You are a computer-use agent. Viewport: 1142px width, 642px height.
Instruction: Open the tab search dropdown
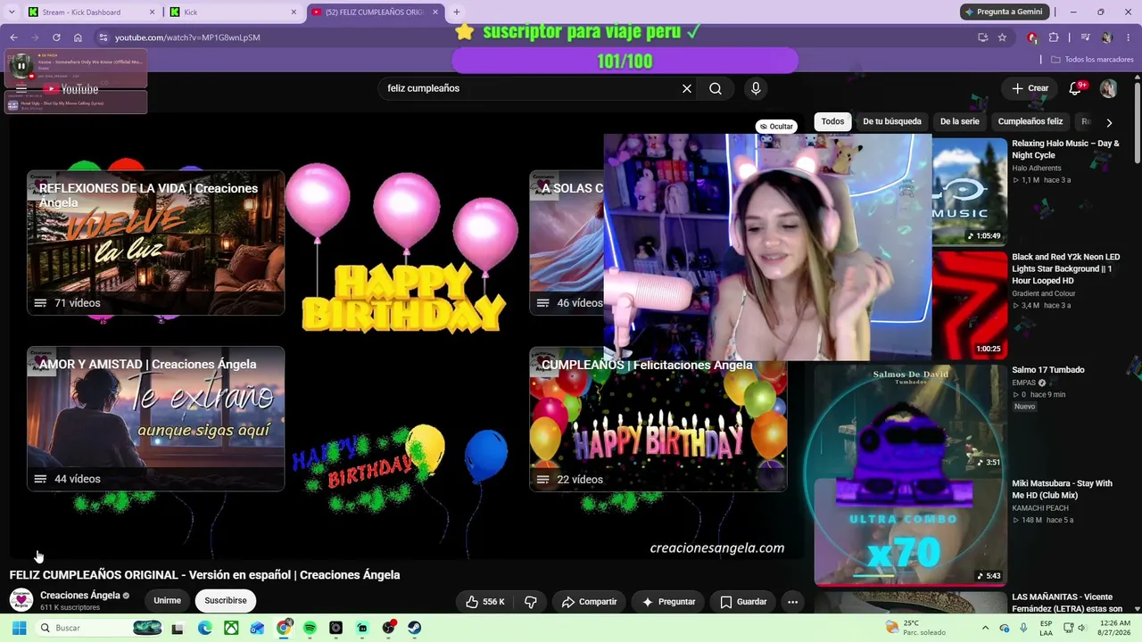13,12
